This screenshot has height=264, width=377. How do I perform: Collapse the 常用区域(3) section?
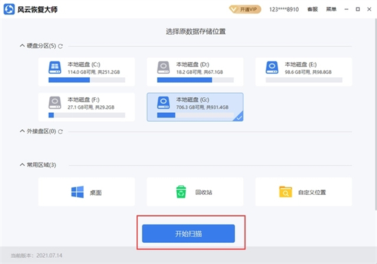[x=22, y=165]
